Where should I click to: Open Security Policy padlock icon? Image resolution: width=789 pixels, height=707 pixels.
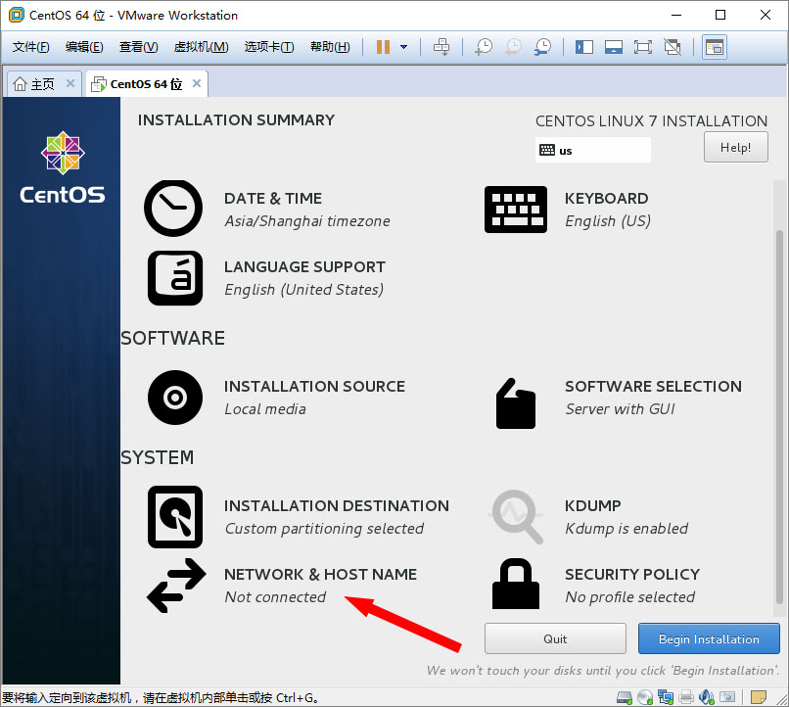pyautogui.click(x=515, y=585)
